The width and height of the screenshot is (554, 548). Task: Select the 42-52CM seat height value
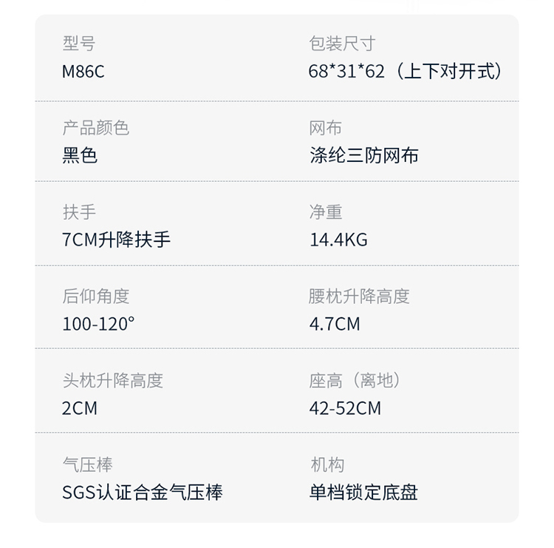coord(345,408)
